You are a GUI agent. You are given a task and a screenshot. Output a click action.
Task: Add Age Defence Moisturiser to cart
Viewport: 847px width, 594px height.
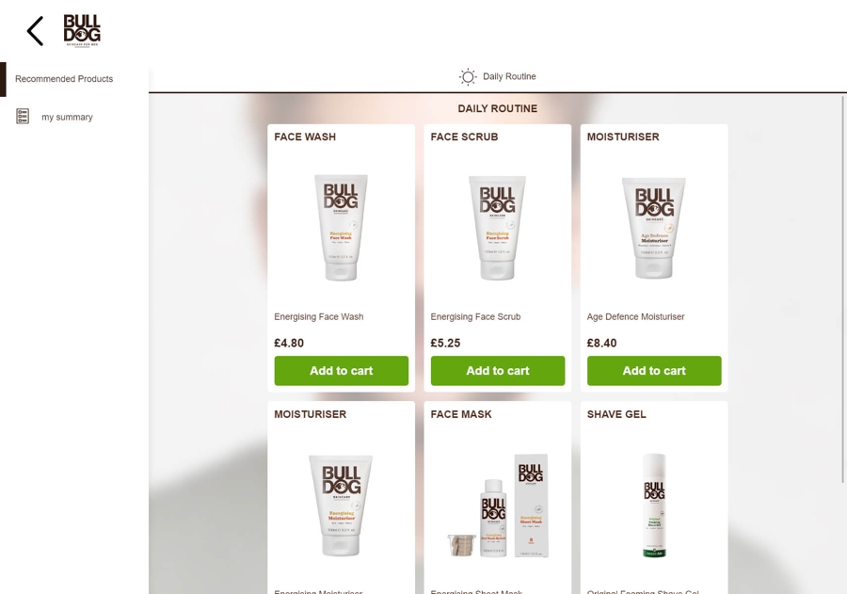click(x=654, y=371)
